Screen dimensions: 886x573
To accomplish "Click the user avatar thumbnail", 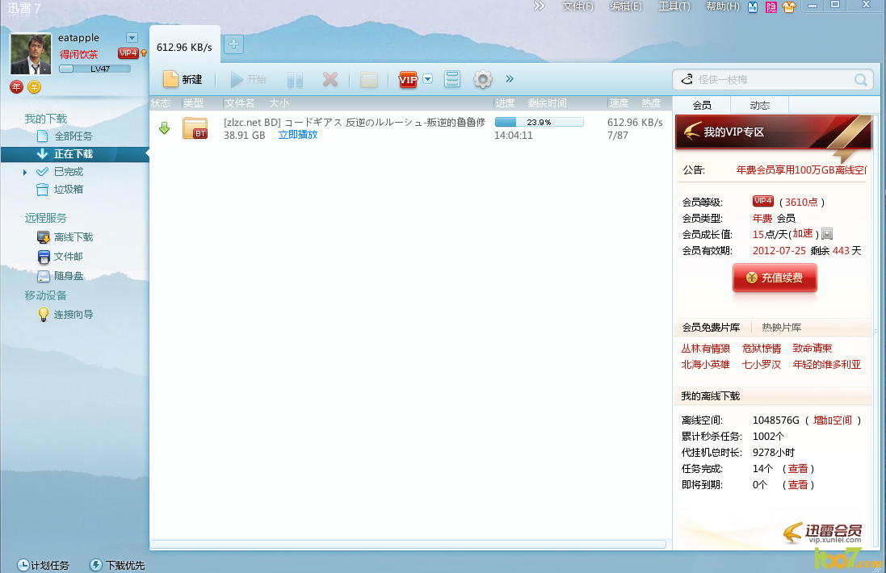I will coord(31,53).
